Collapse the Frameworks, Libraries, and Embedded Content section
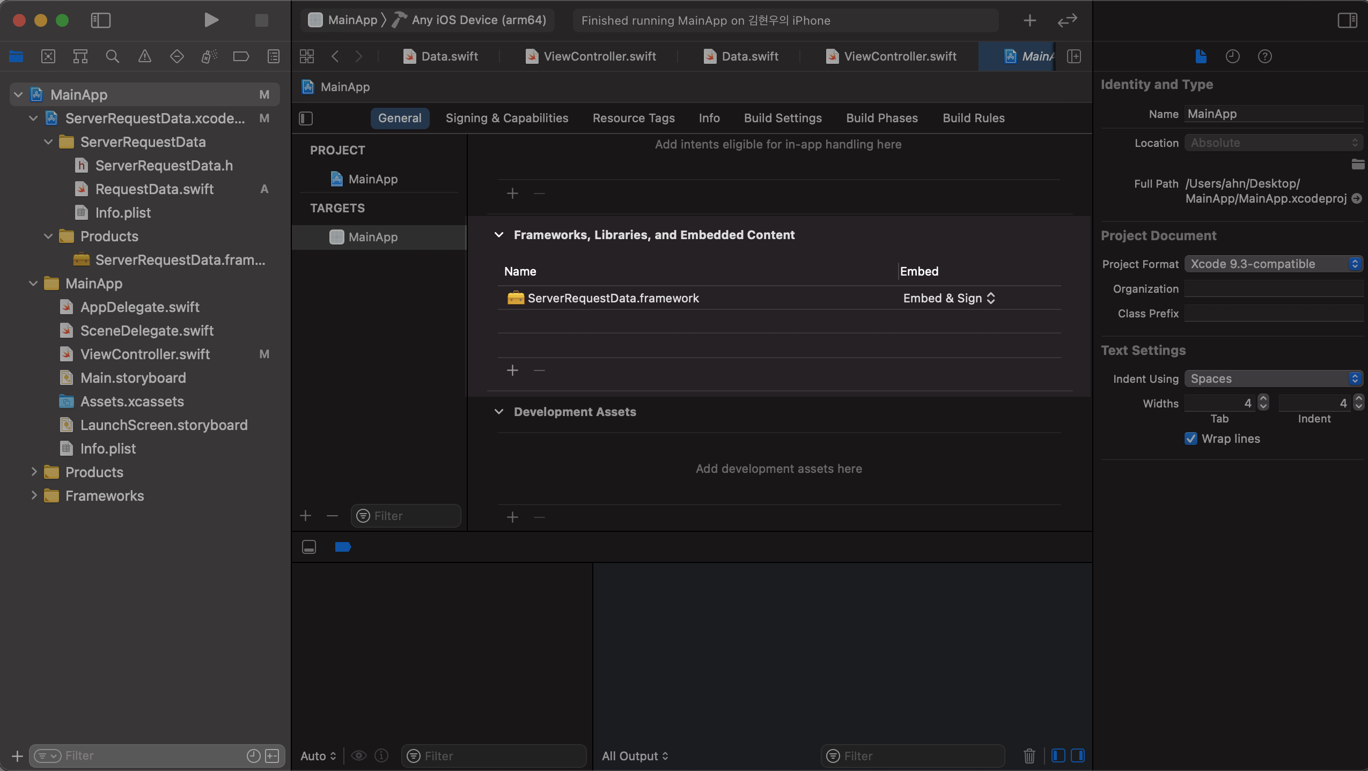This screenshot has height=771, width=1368. (499, 235)
